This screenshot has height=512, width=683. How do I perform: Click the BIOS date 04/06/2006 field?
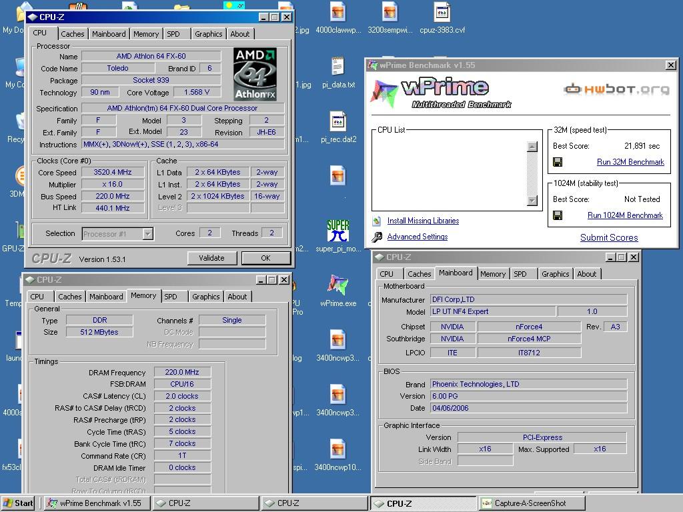click(x=528, y=409)
